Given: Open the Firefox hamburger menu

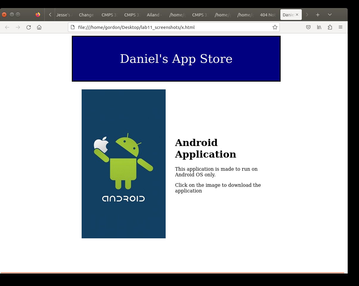Looking at the screenshot, I should (x=341, y=27).
